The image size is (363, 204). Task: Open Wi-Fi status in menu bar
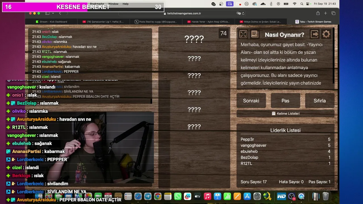point(295,4)
